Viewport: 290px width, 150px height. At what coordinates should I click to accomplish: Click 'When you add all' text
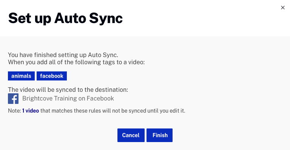pos(29,62)
